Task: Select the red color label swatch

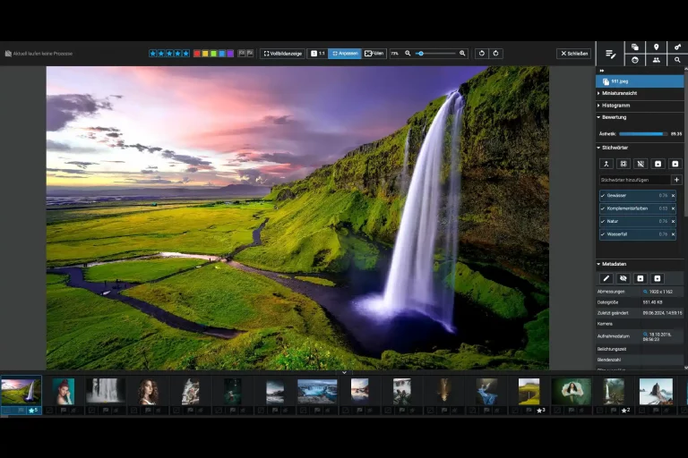Action: tap(197, 54)
